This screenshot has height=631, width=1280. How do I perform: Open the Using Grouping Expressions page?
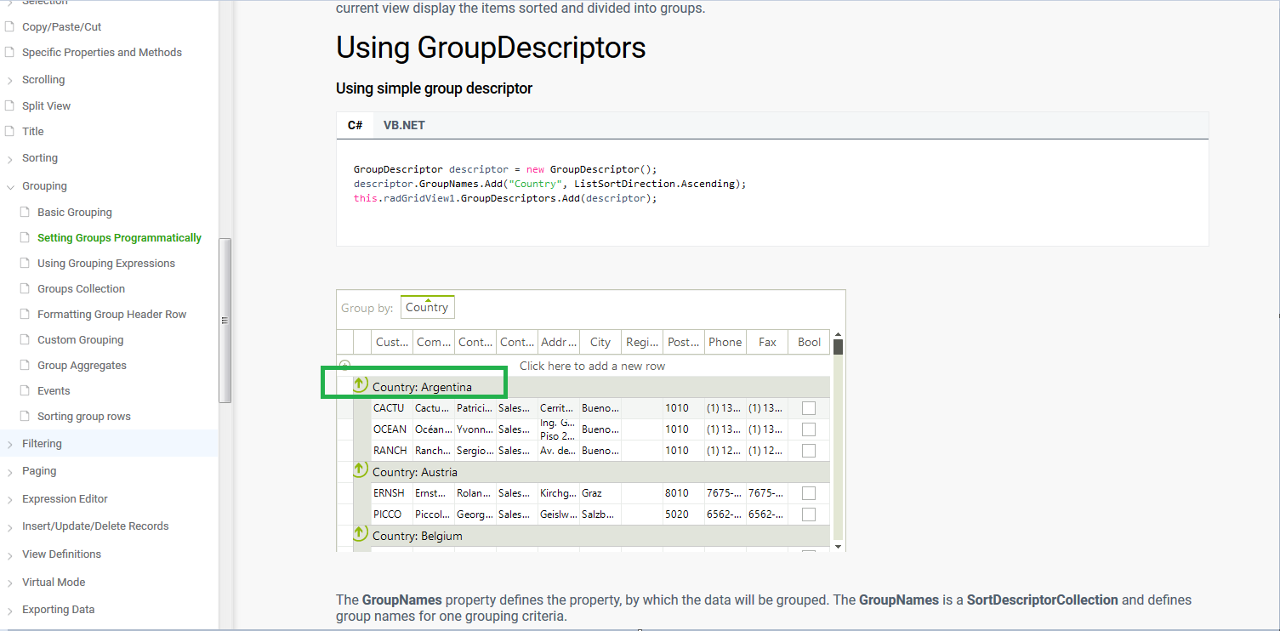click(106, 264)
